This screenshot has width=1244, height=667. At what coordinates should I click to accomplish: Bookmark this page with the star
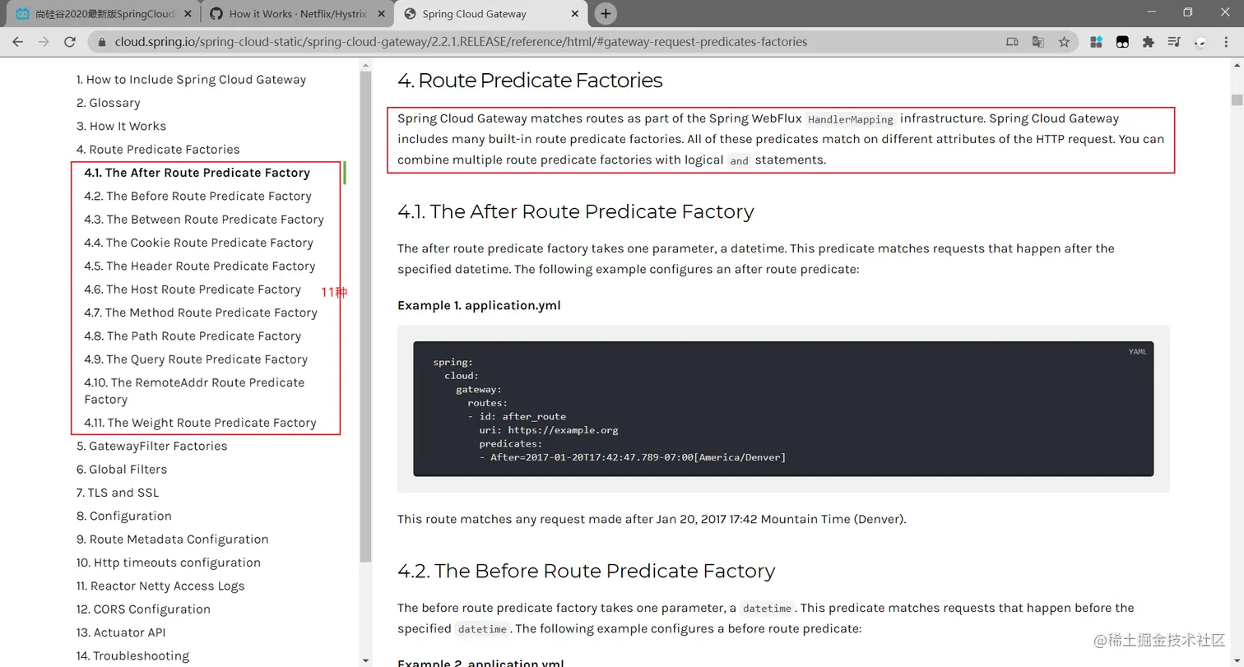click(x=1064, y=42)
